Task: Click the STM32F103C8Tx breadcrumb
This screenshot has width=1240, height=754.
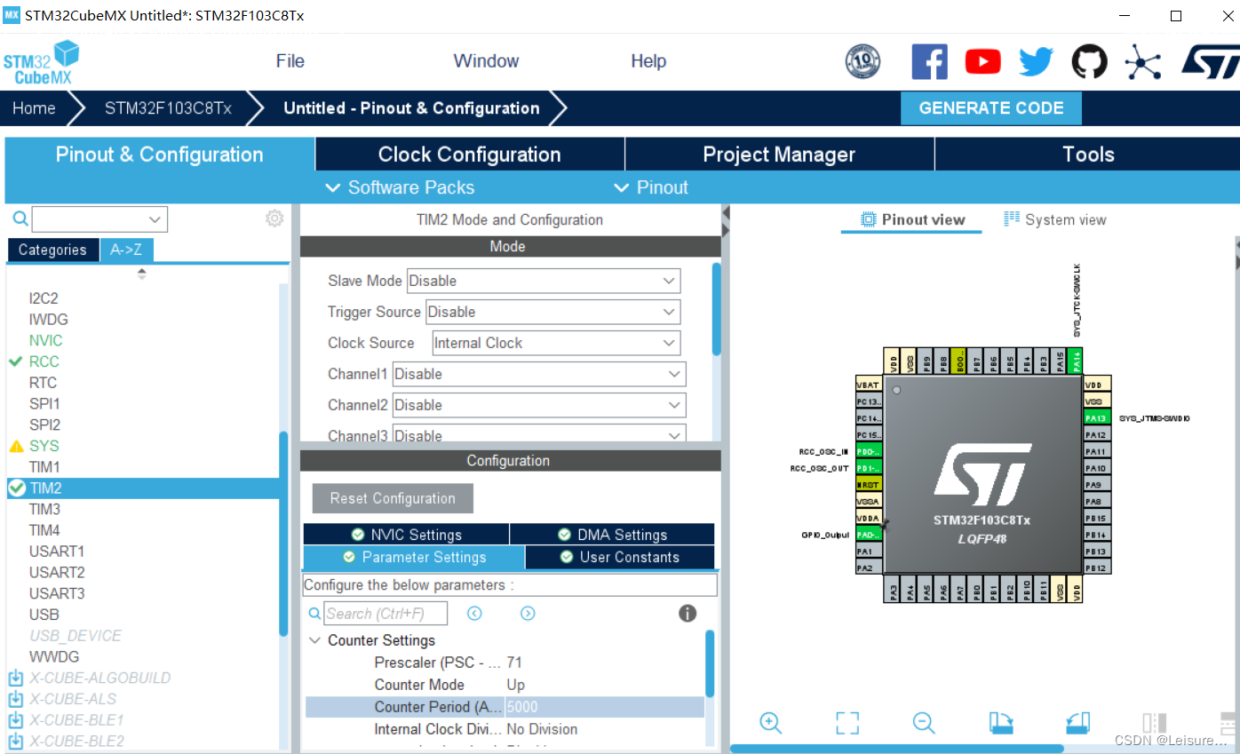Action: click(x=168, y=108)
